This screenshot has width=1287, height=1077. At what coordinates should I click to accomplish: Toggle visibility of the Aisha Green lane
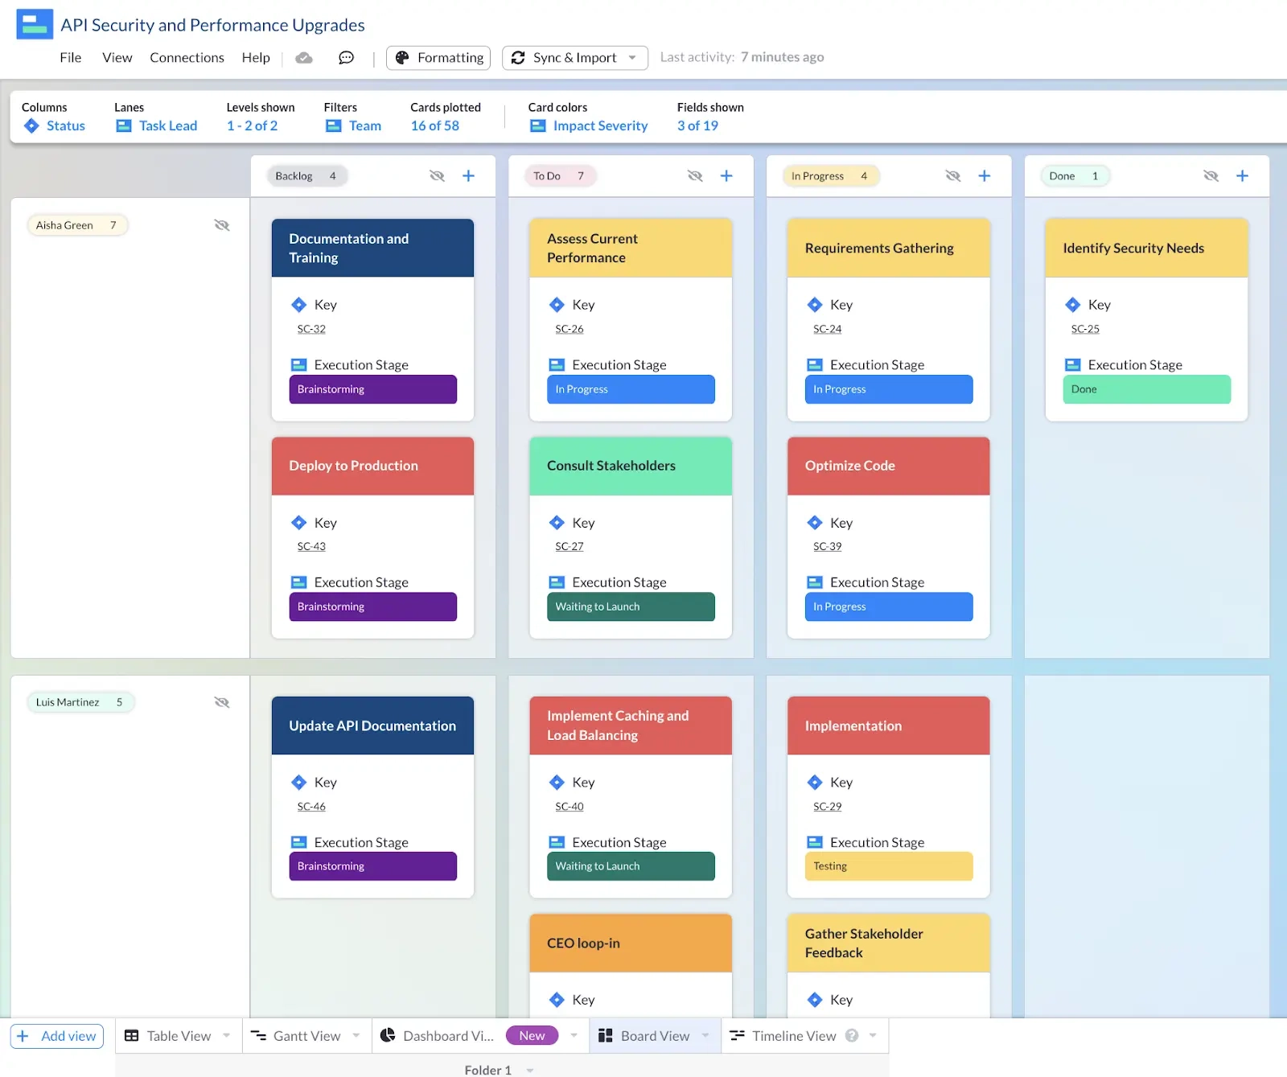pos(222,225)
